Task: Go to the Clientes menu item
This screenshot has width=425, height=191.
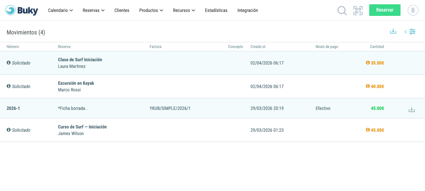Action: tap(122, 10)
